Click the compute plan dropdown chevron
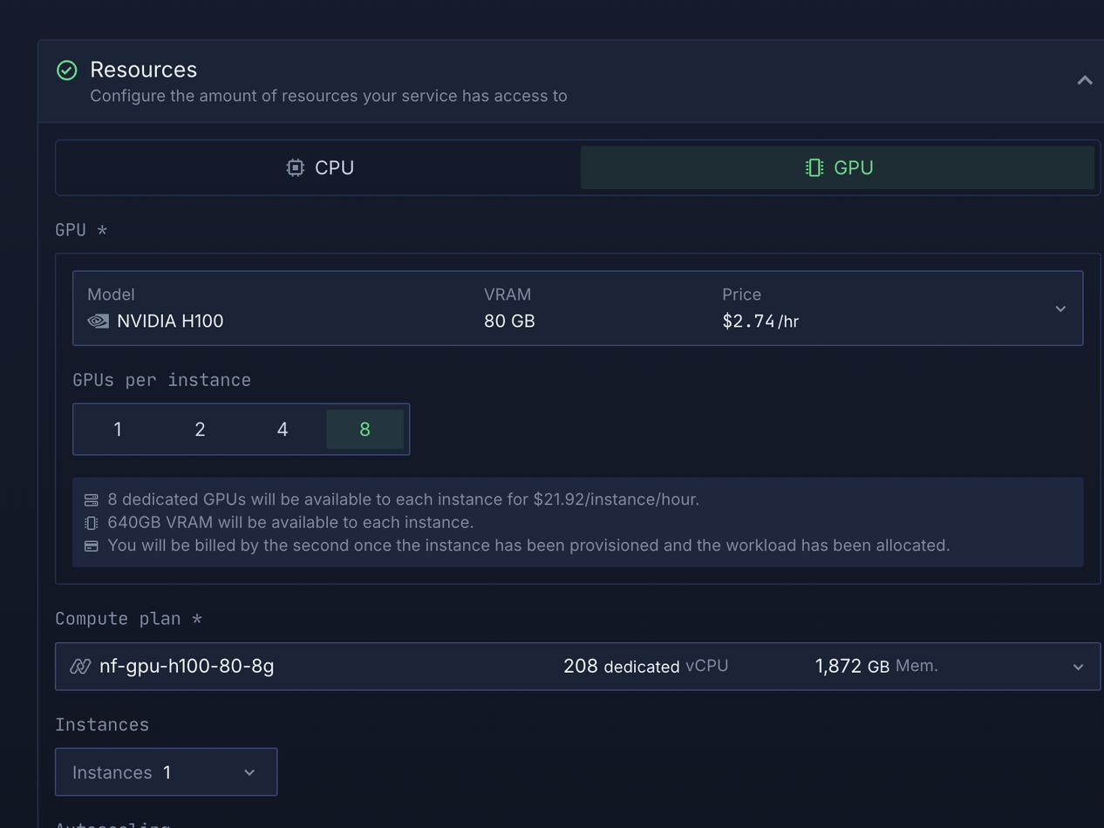Viewport: 1104px width, 828px height. coord(1078,667)
